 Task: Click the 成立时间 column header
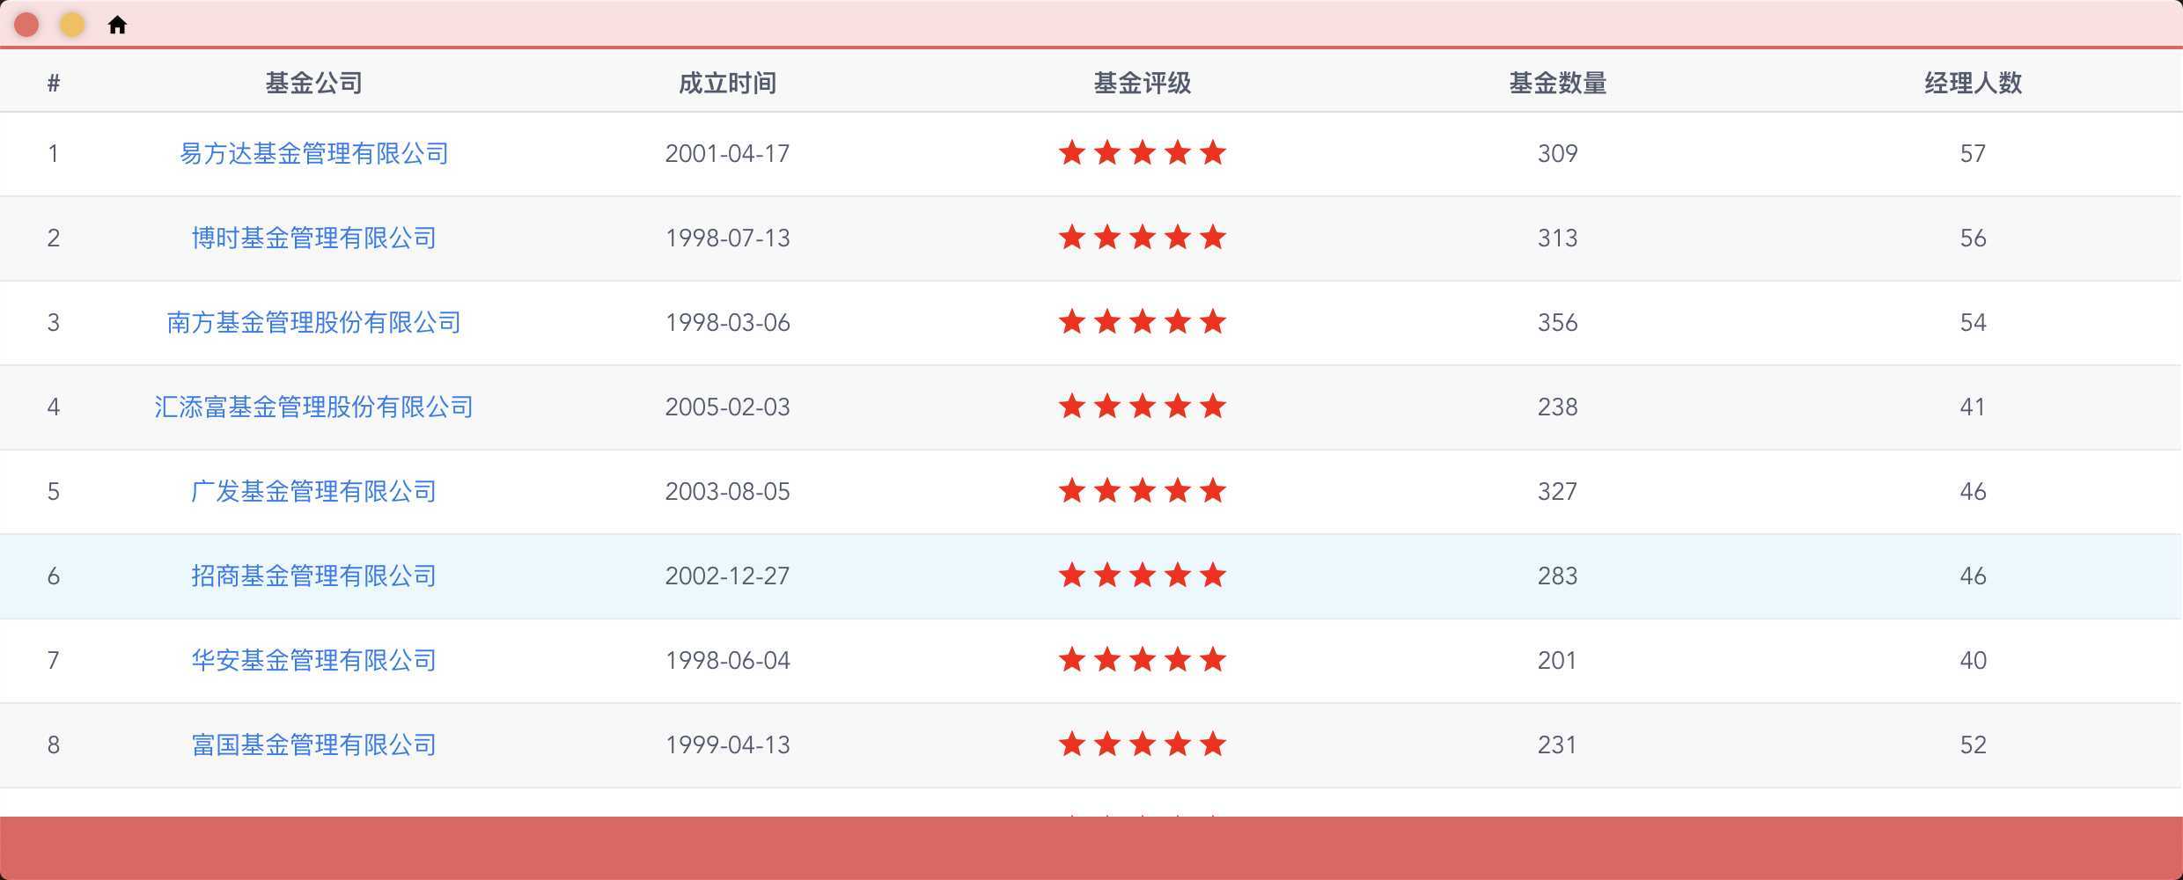pos(728,83)
